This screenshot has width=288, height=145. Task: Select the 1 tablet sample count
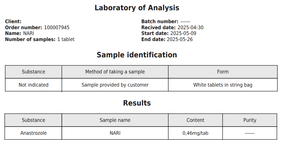66,39
